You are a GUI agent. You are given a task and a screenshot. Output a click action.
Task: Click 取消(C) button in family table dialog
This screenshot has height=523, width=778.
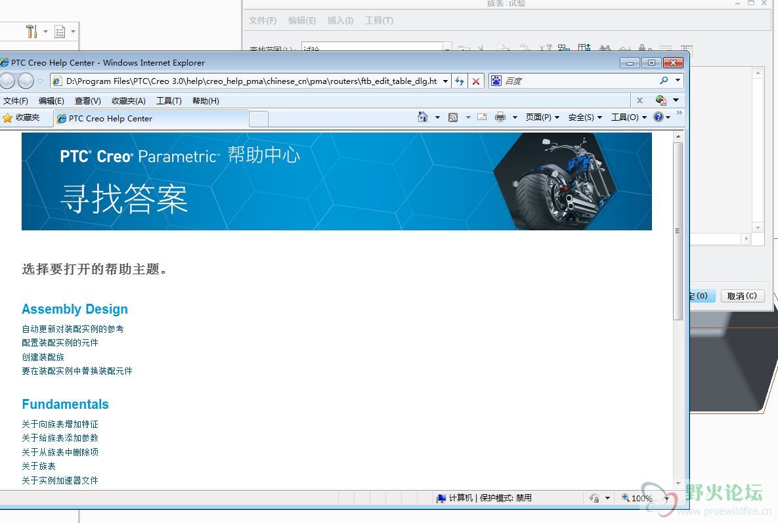pos(742,296)
